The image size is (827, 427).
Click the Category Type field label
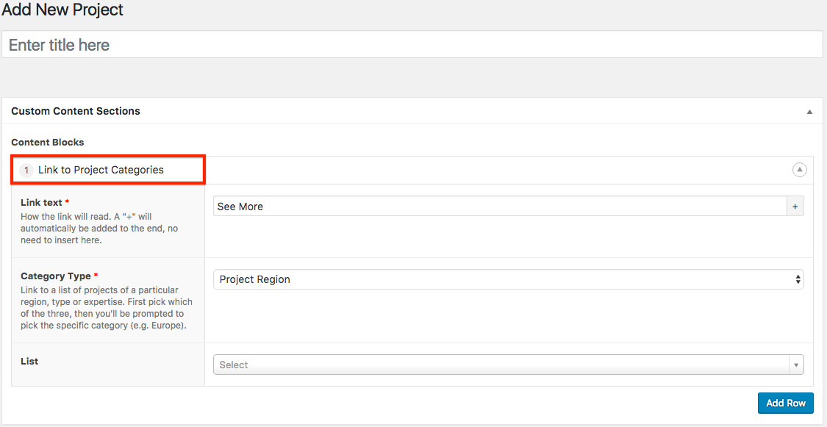point(56,276)
